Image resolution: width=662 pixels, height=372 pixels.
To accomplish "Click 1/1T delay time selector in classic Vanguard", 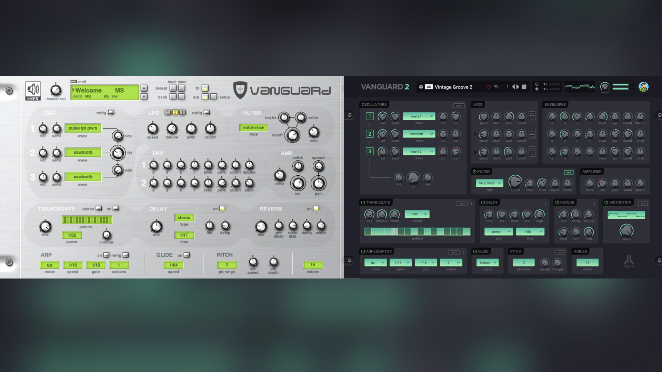I will click(x=184, y=235).
